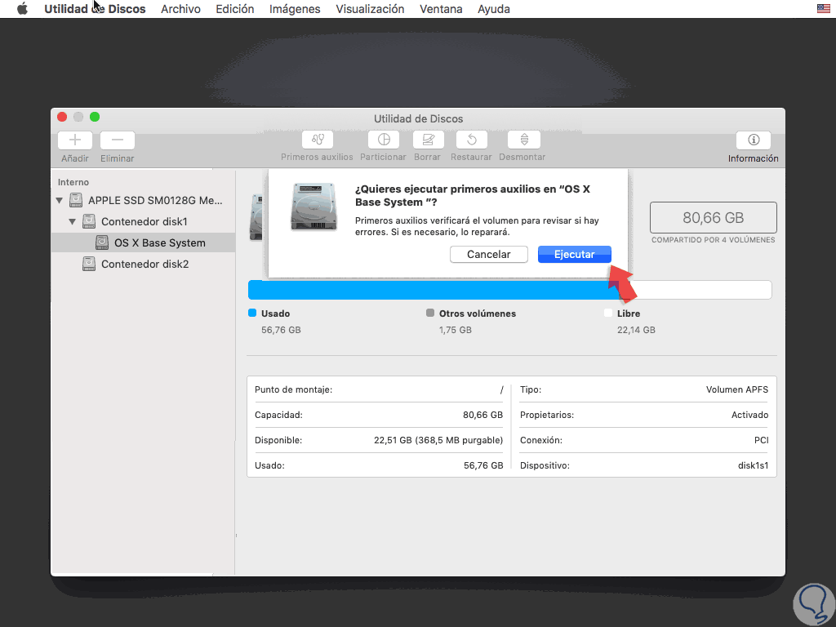Click the red close window button
Viewport: 836px width, 627px height.
(x=62, y=117)
